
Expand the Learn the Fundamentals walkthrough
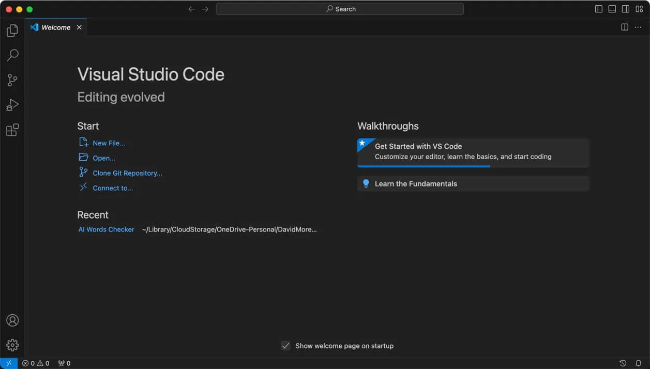tap(473, 183)
